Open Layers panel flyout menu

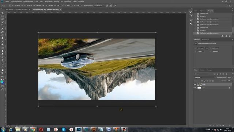(x=233, y=70)
